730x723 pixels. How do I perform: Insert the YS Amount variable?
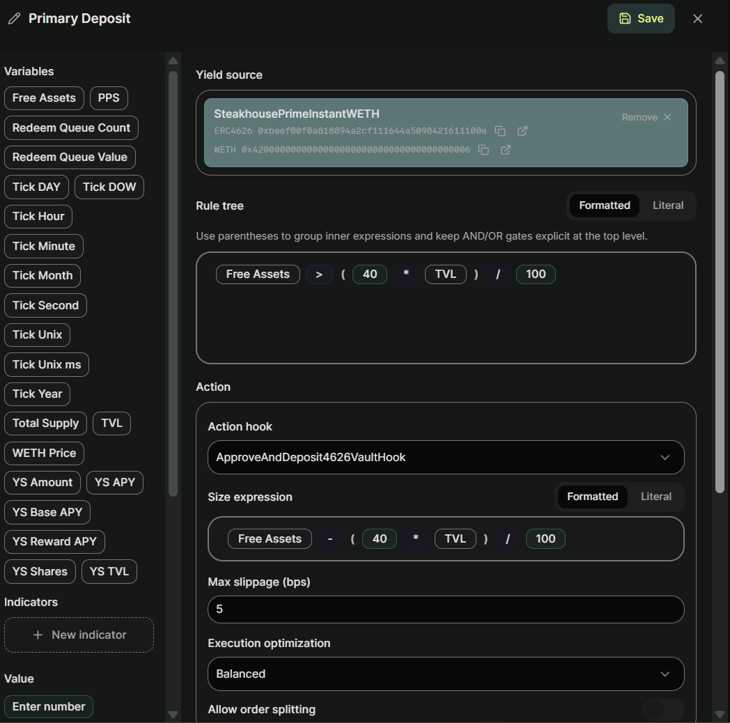point(42,482)
